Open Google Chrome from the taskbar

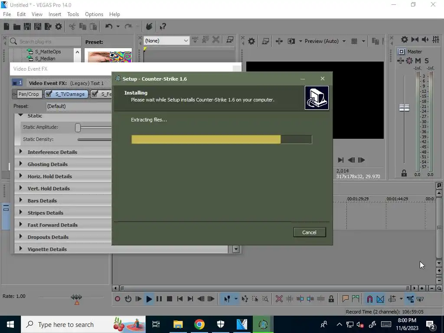[199, 324]
